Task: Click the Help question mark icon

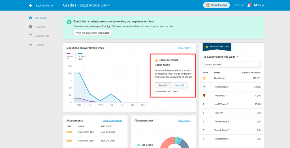Action: [x=256, y=5]
